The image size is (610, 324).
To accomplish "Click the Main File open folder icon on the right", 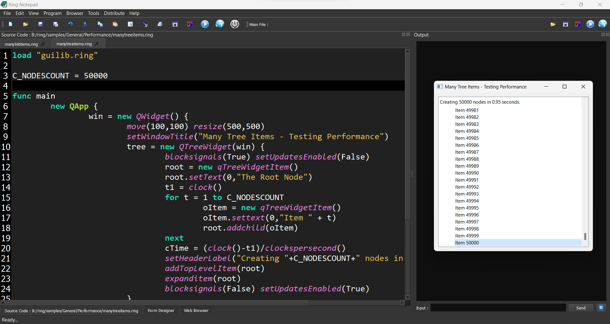I will pos(553,24).
